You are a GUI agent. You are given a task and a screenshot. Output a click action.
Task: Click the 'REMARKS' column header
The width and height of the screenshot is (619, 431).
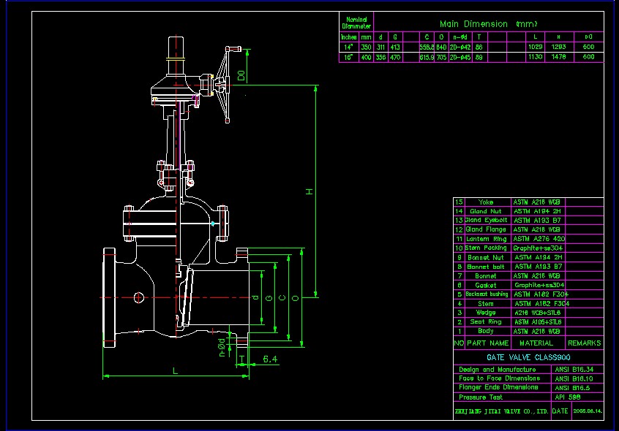585,343
